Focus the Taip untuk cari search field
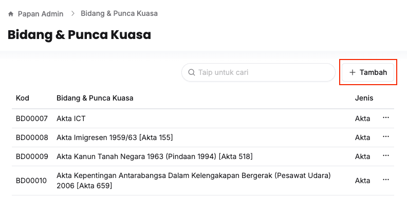The height and width of the screenshot is (197, 407). click(258, 72)
